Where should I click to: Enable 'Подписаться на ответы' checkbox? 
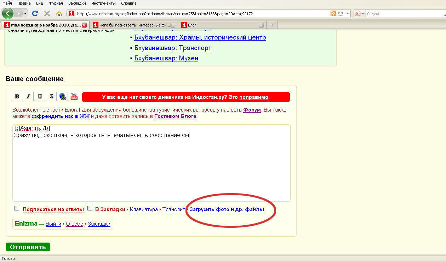click(x=17, y=208)
